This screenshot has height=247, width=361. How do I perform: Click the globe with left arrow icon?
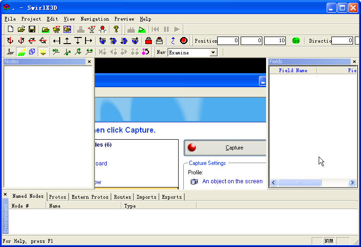coord(102,41)
